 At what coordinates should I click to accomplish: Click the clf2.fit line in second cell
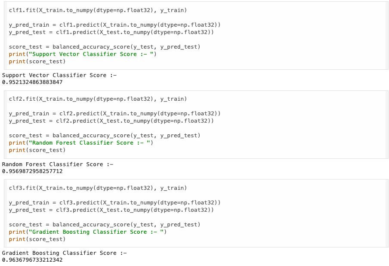coord(98,99)
